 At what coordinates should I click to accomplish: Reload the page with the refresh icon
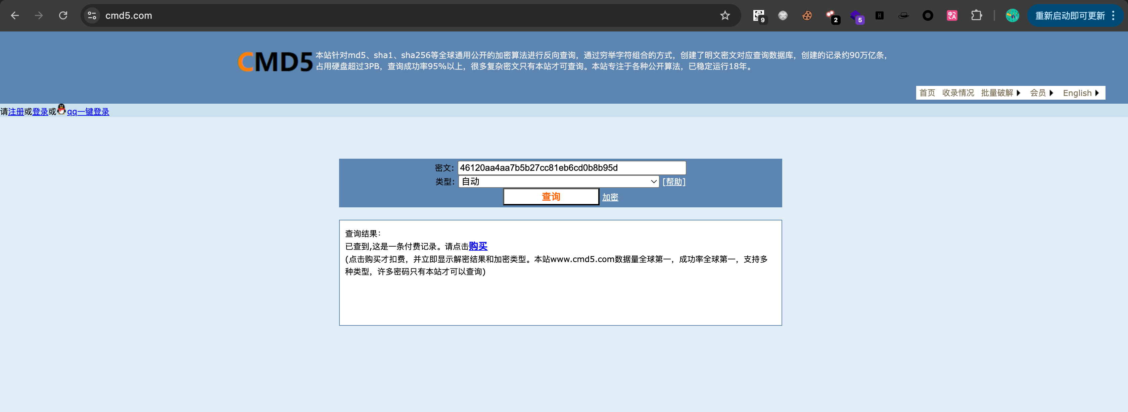click(63, 16)
